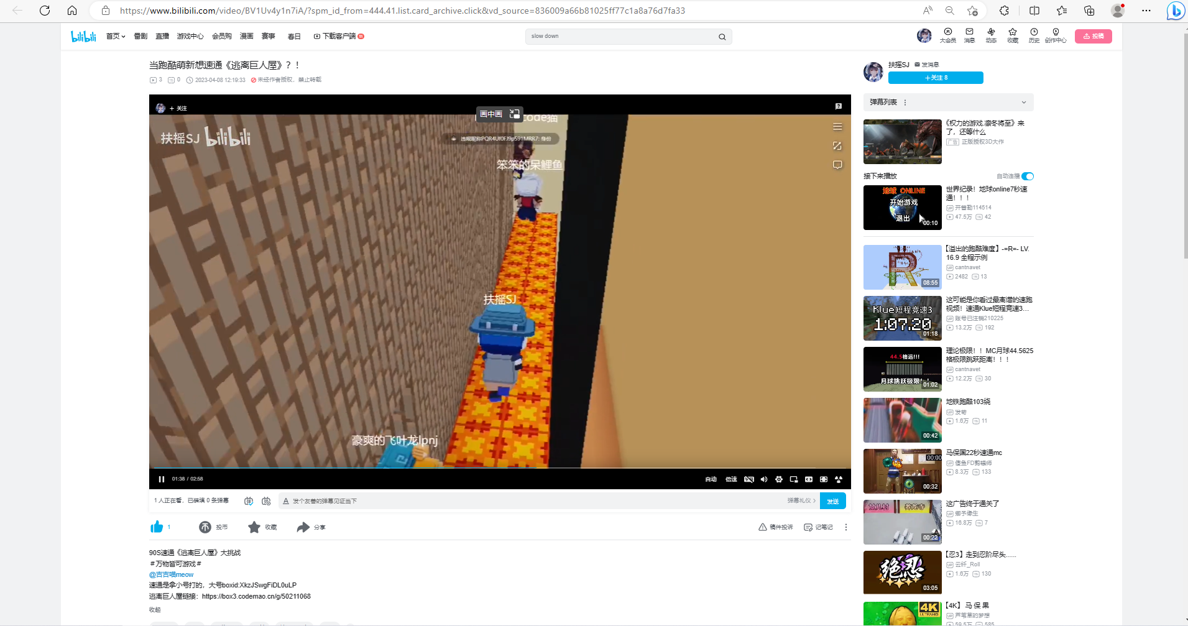This screenshot has width=1188, height=626.
Task: Like the video with thumbs-up icon
Action: pos(157,527)
